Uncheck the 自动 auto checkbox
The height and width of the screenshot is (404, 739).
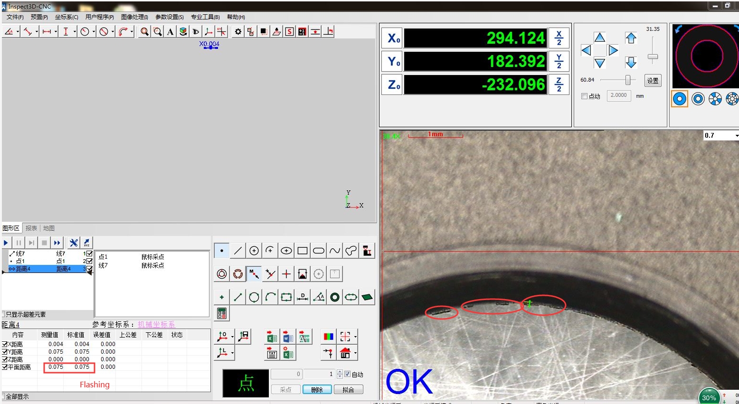coord(347,374)
